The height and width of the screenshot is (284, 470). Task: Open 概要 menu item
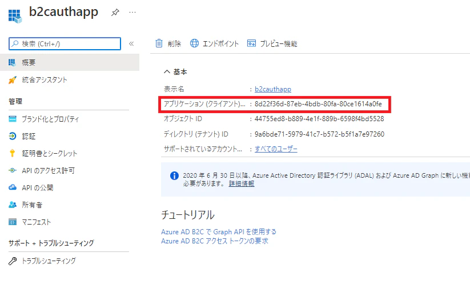pyautogui.click(x=70, y=62)
